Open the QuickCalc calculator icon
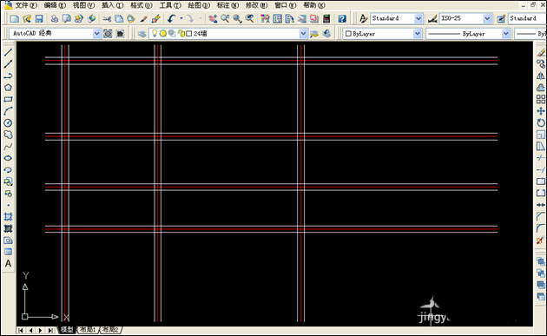This screenshot has height=336, width=547. pyautogui.click(x=326, y=18)
